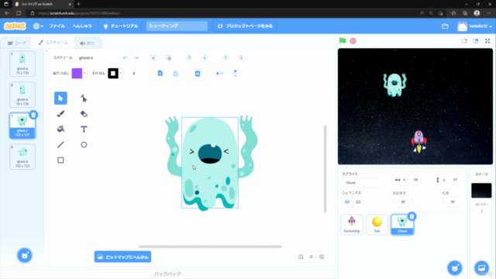Click the Copy icon
Screen dimensions: 496x279
[160, 74]
